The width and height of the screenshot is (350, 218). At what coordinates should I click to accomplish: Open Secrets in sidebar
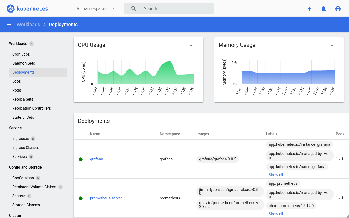point(19,196)
